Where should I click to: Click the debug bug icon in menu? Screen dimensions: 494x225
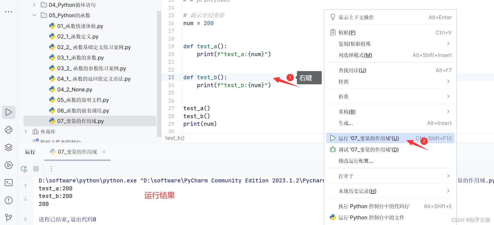coord(333,149)
